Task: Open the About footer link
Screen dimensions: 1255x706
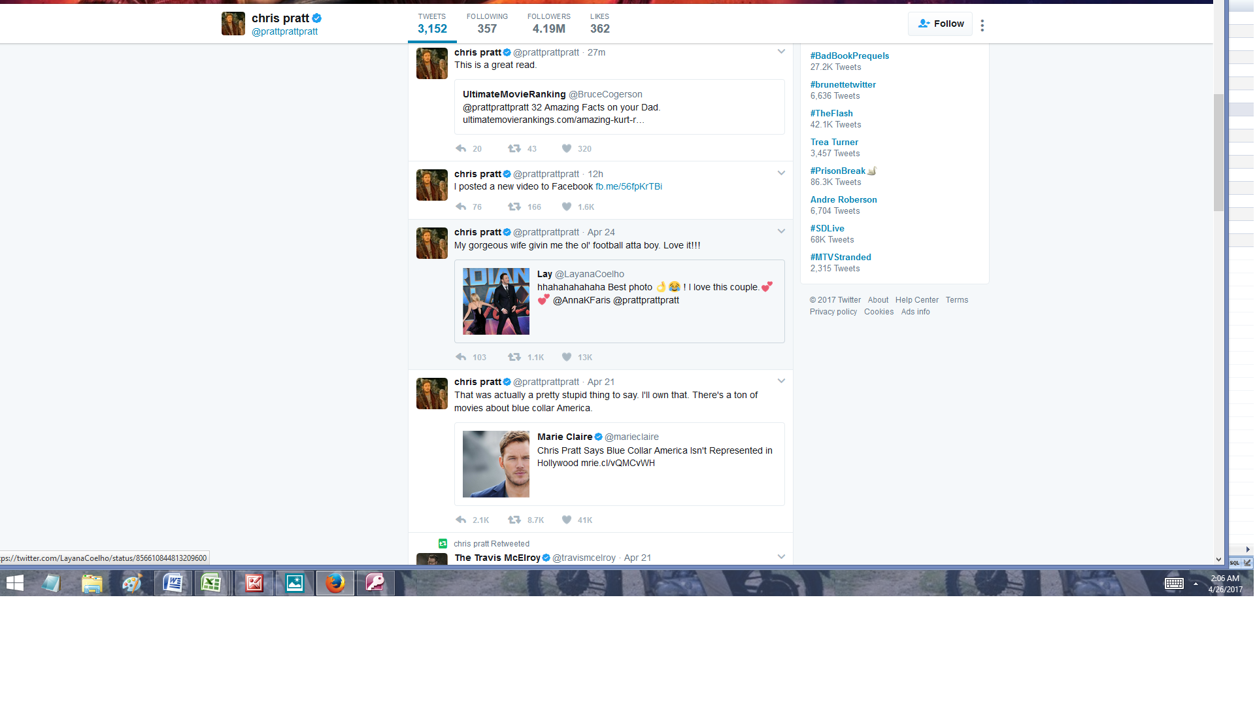Action: tap(878, 301)
